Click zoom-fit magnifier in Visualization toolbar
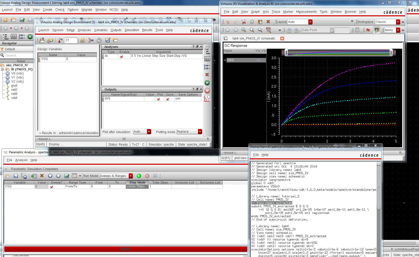Viewport: 419px width, 257px height. (x=244, y=30)
